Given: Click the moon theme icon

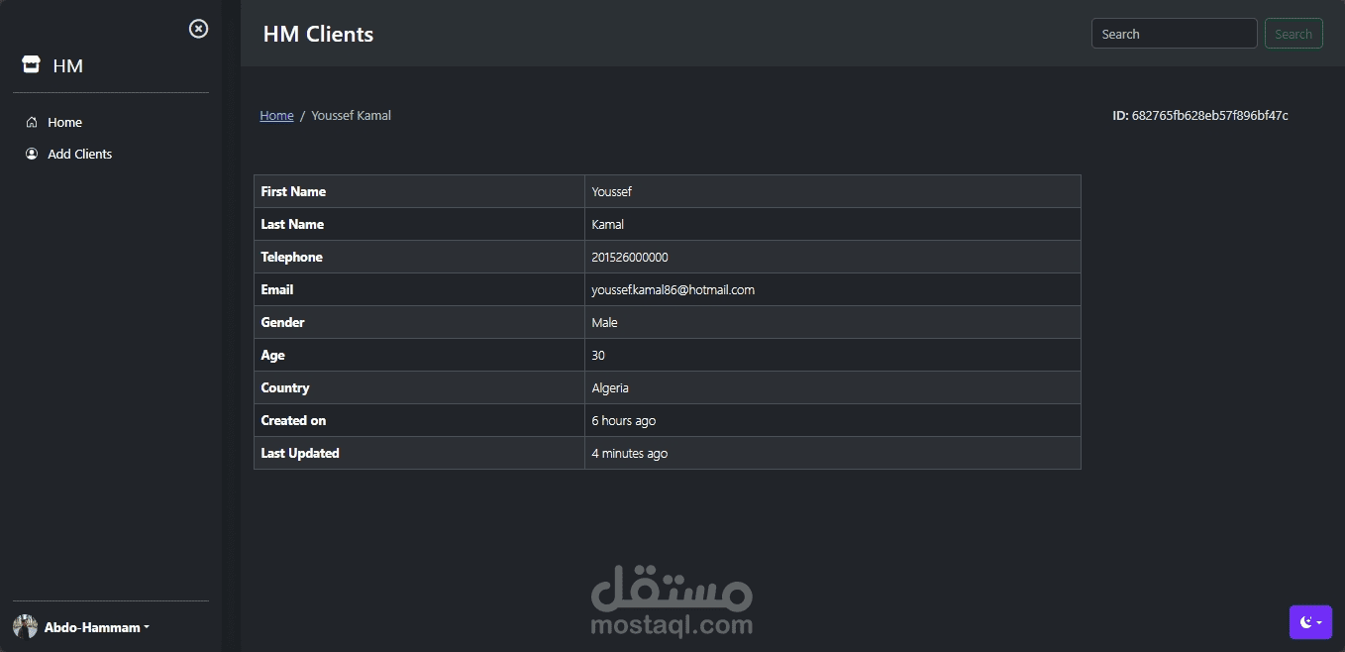Looking at the screenshot, I should point(1306,622).
